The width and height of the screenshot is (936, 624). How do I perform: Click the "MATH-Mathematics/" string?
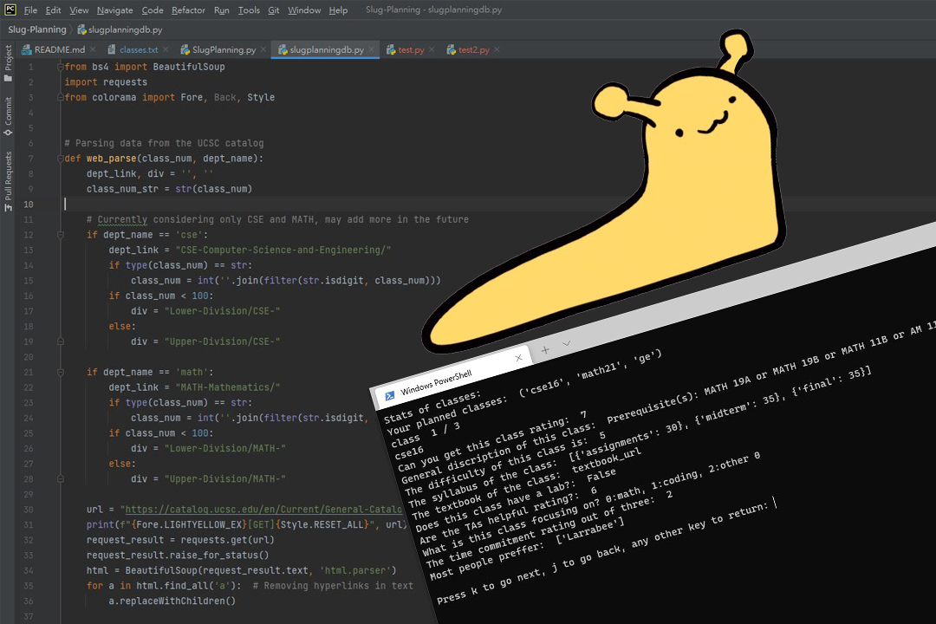(228, 387)
